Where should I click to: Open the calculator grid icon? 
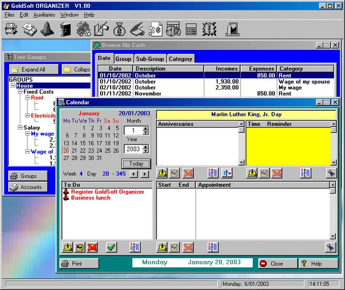[x=191, y=29]
